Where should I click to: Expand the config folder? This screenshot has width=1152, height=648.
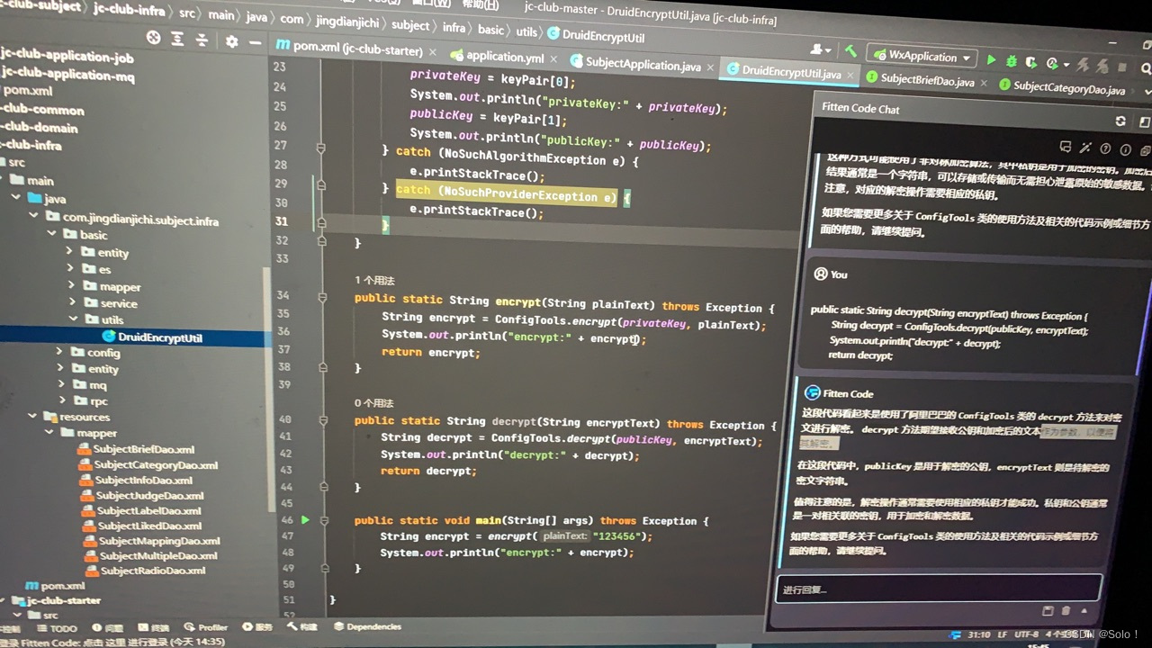point(58,352)
